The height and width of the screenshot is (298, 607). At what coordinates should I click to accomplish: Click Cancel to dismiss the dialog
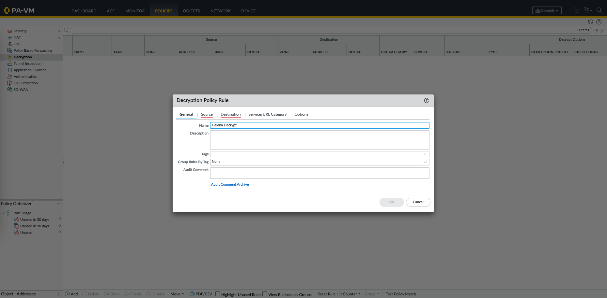(x=418, y=202)
